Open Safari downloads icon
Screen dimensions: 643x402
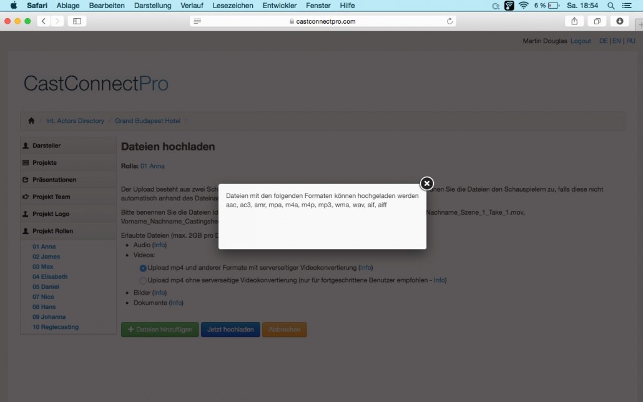pyautogui.click(x=620, y=21)
